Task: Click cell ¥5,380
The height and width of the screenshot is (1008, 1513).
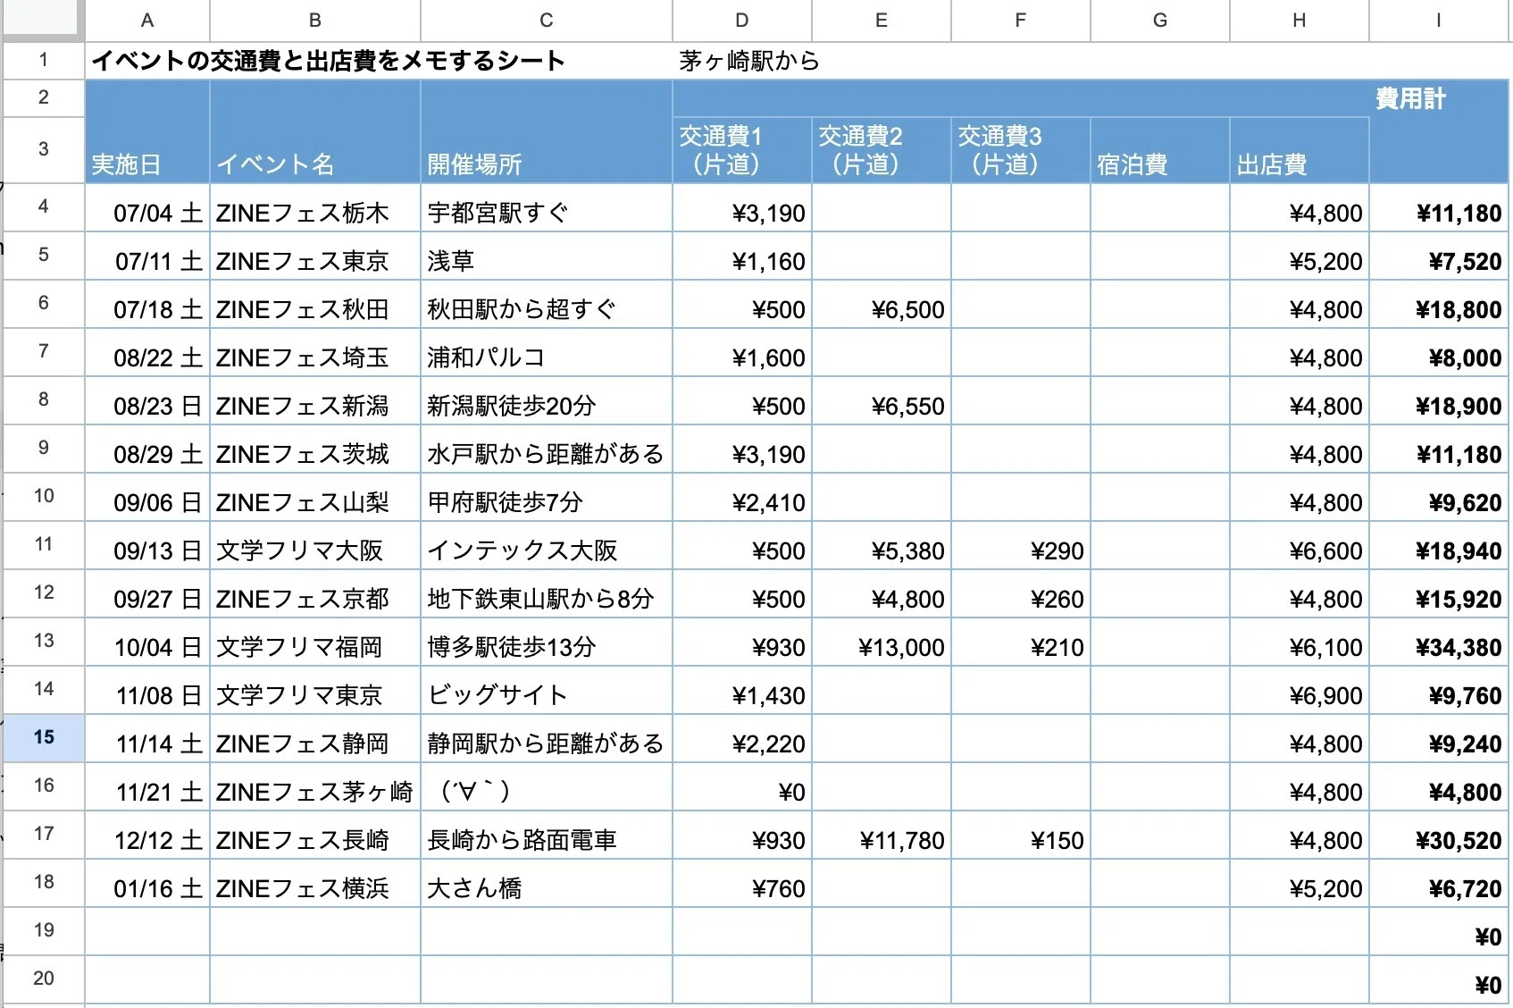Action: (882, 546)
